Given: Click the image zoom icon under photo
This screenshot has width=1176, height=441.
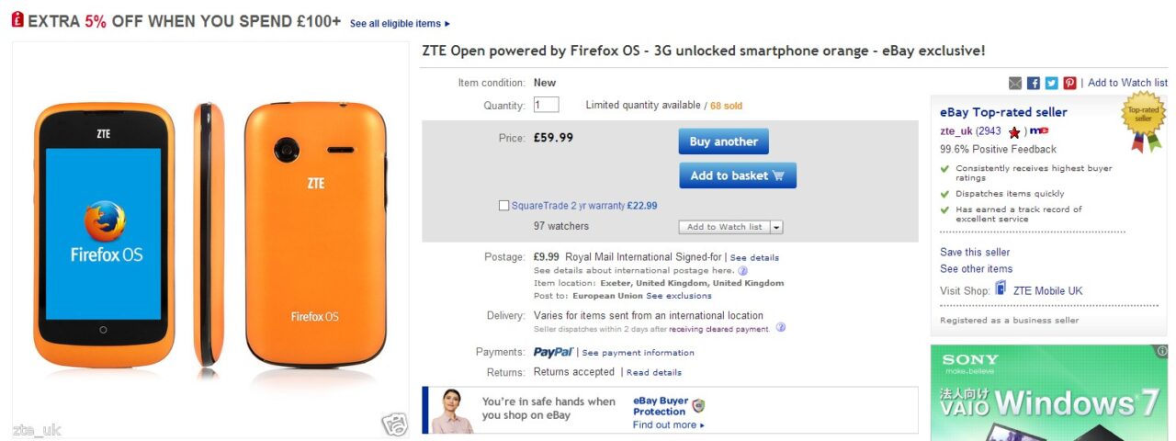Looking at the screenshot, I should [395, 424].
